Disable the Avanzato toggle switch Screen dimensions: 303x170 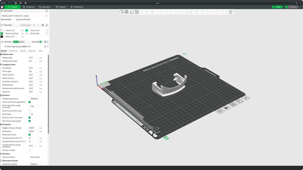(41, 42)
